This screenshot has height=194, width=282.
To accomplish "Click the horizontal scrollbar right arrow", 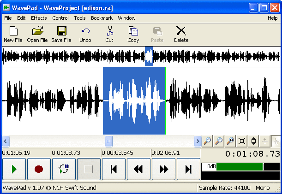I will [198, 141].
